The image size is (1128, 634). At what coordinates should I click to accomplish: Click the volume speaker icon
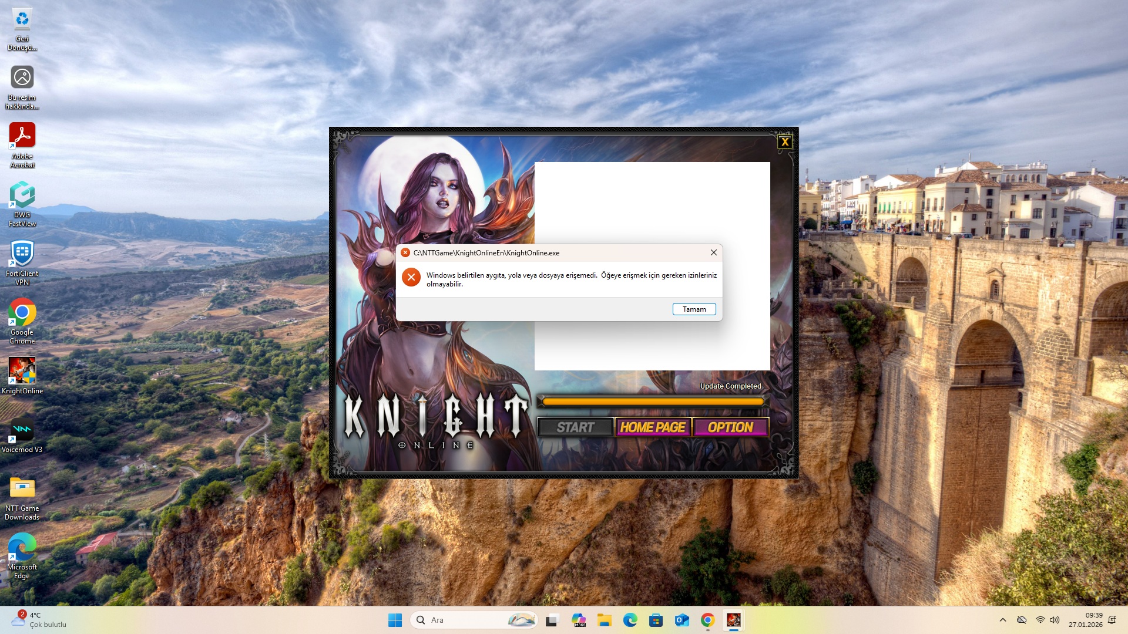[1055, 620]
